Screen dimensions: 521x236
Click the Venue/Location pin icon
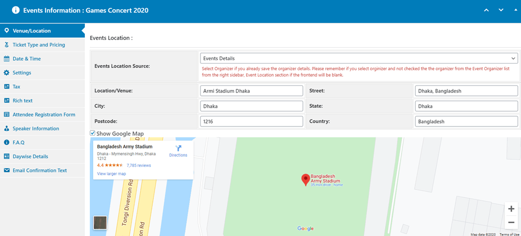7,31
